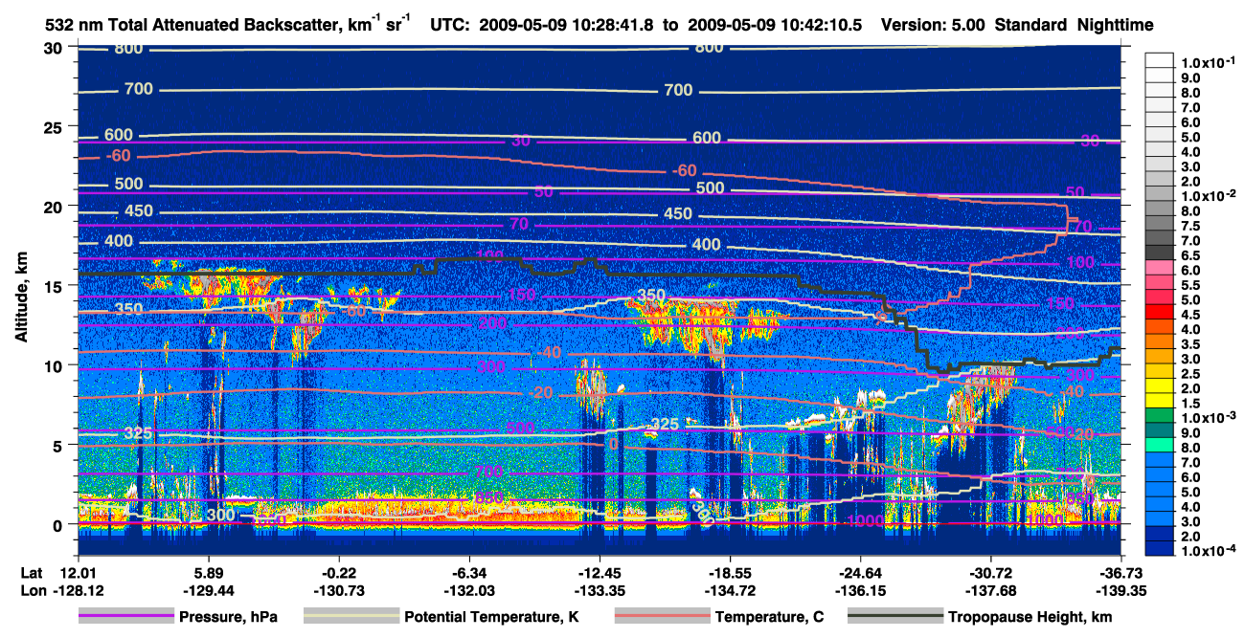Screen dimensions: 1245x638
Task: Click the altitude axis tick '15'
Action: click(56, 286)
